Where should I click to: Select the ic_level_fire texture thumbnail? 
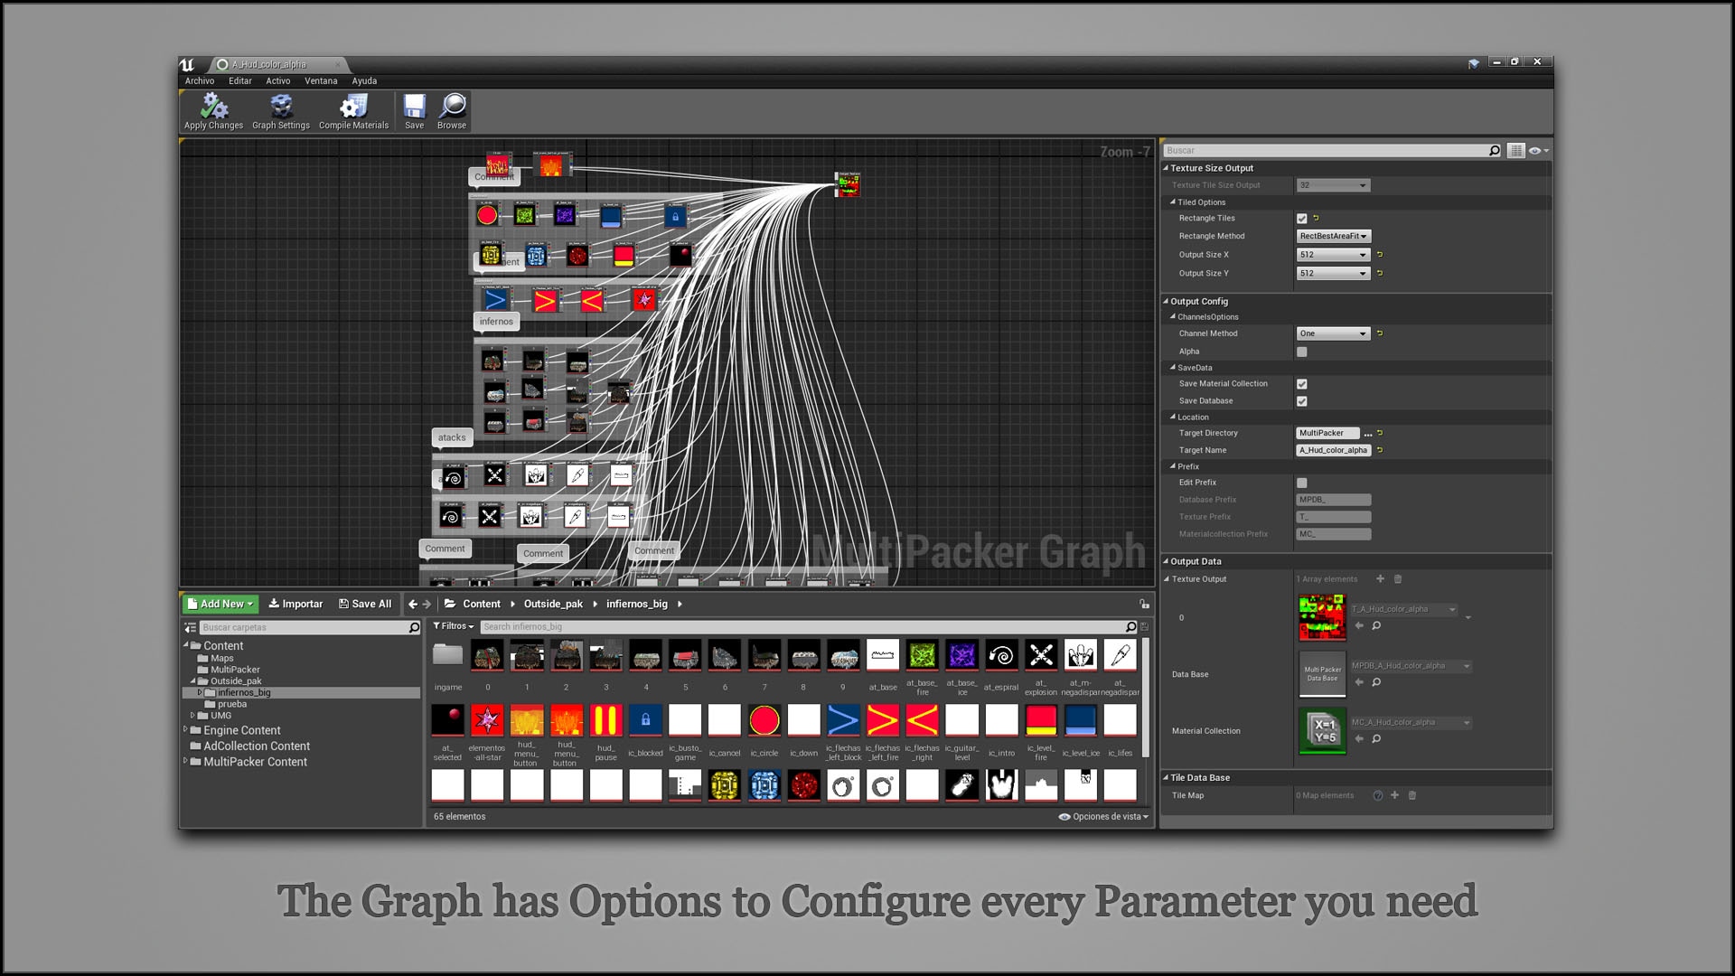coord(1041,721)
